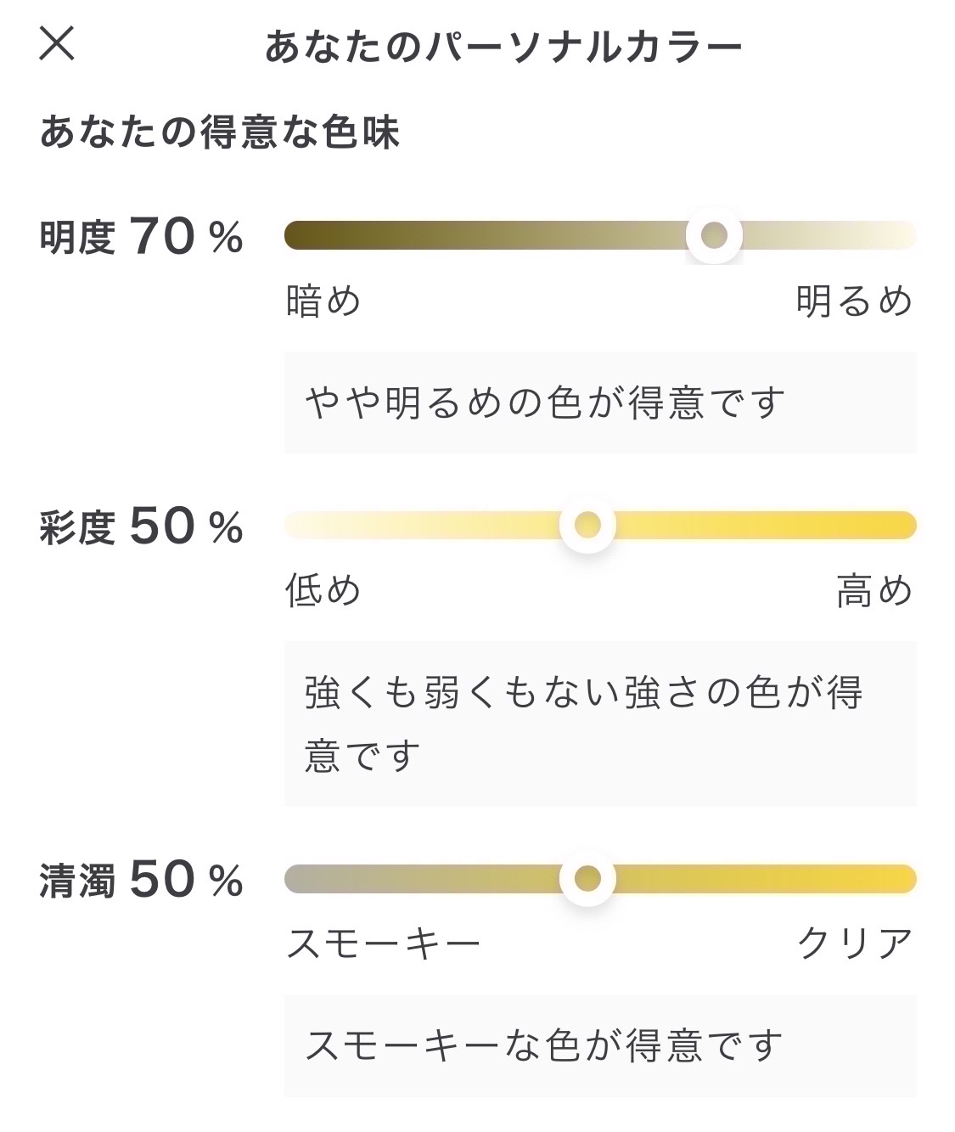
Task: Click the やや明るめの色が得意です description box
Action: [600, 403]
